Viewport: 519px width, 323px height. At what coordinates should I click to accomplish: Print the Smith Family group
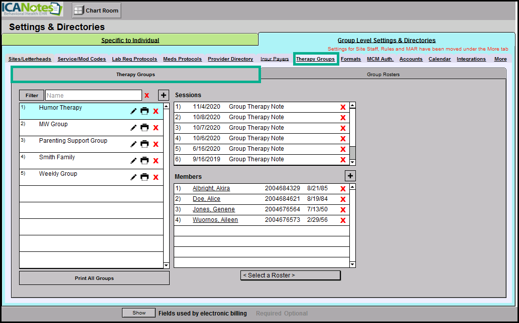145,161
